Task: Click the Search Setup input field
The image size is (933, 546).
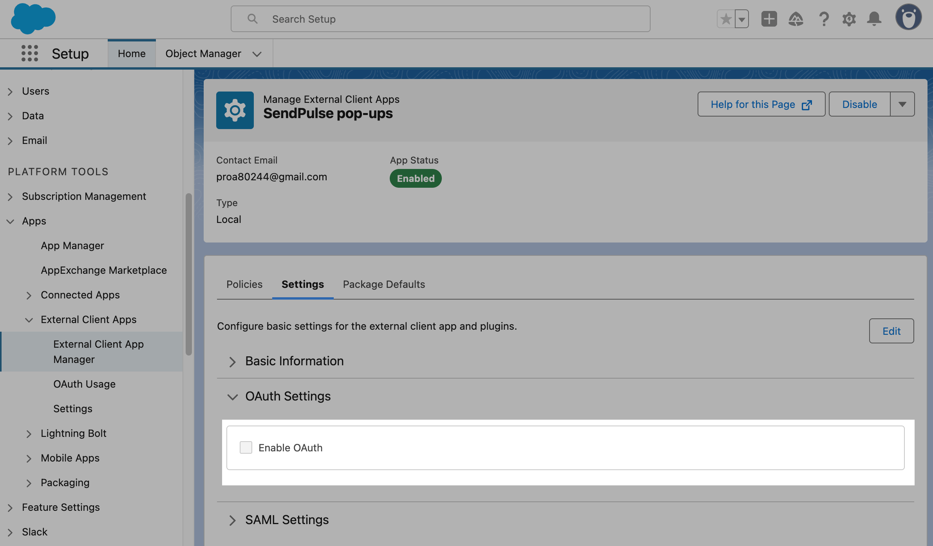Action: pos(440,19)
